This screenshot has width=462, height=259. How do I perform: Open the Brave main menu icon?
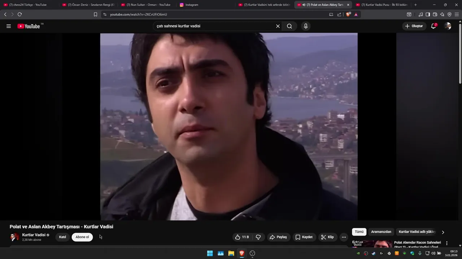click(457, 14)
